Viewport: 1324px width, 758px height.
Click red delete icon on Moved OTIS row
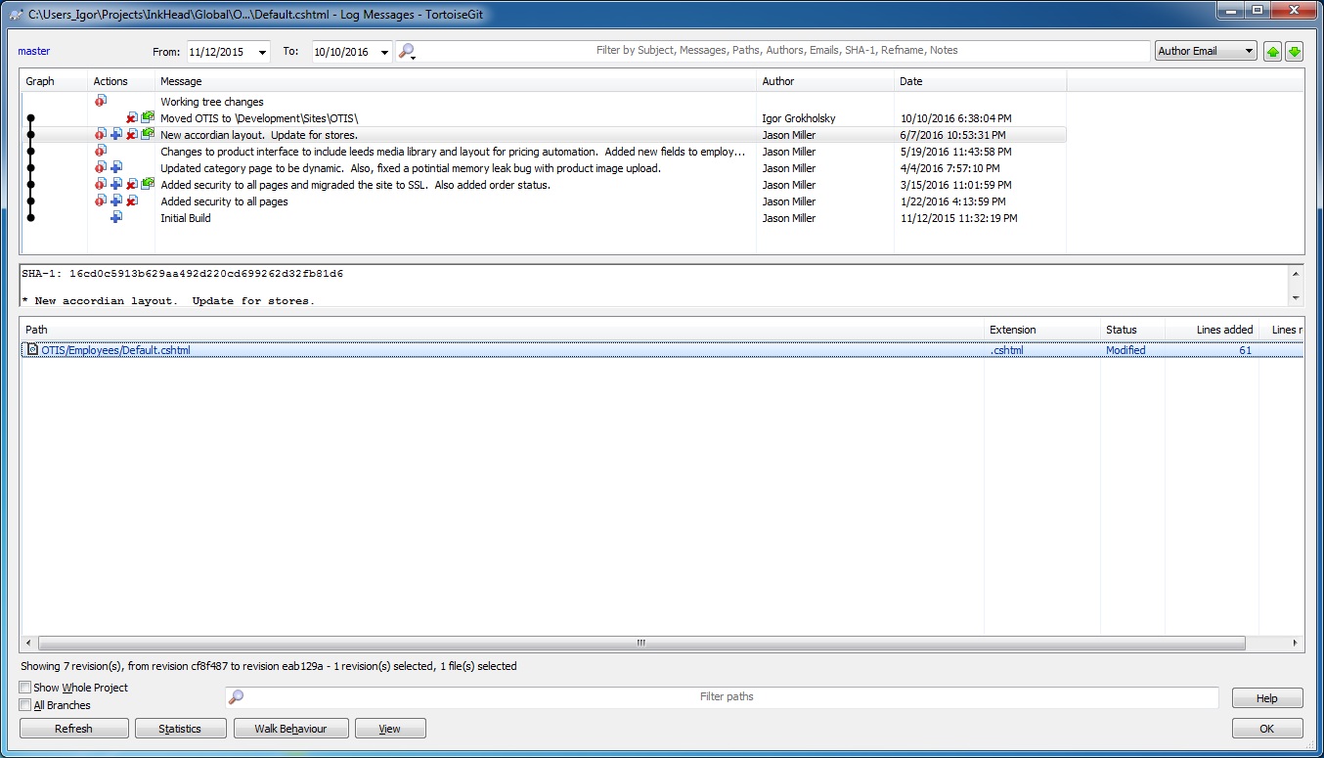coord(132,118)
